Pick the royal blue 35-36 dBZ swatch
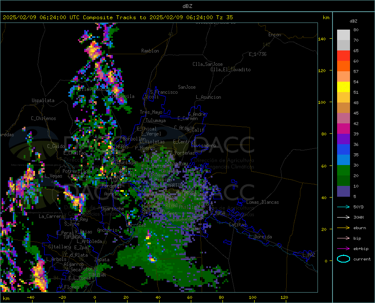 [x=343, y=150]
